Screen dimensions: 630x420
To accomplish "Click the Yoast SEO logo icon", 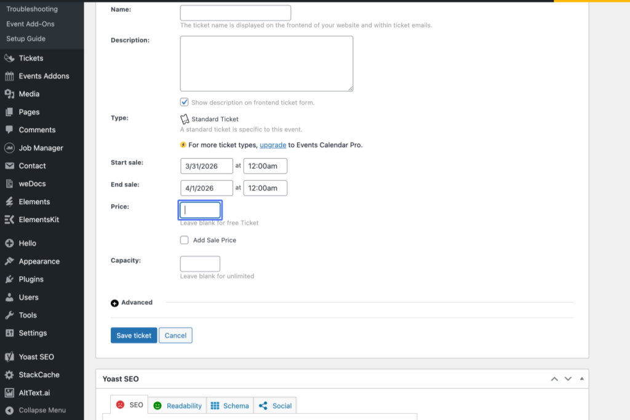I will pyautogui.click(x=9, y=357).
